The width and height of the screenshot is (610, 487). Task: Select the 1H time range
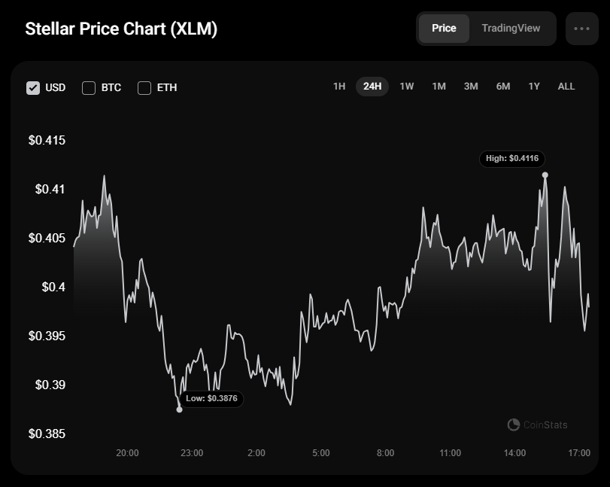coord(339,87)
